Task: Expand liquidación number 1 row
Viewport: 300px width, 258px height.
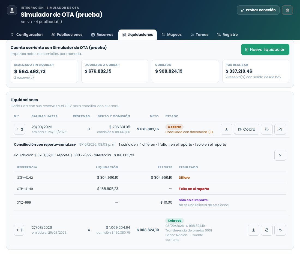Action: click(x=19, y=230)
